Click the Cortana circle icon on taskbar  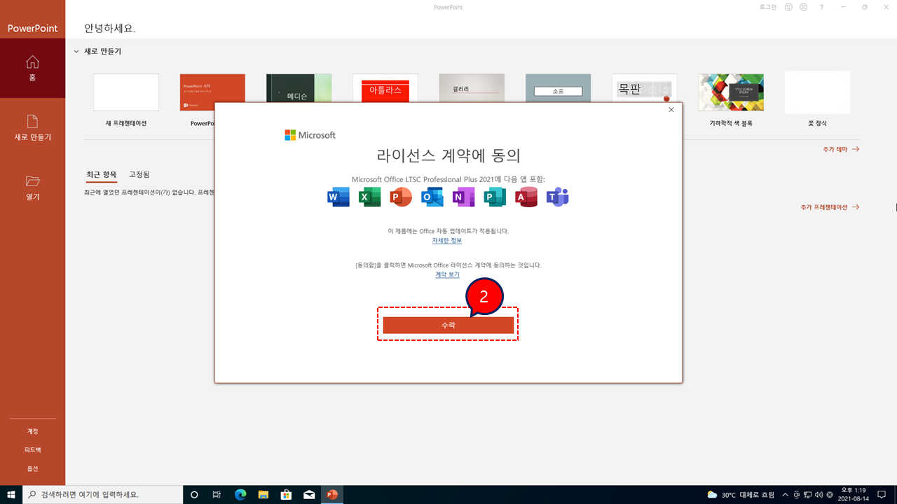[194, 494]
